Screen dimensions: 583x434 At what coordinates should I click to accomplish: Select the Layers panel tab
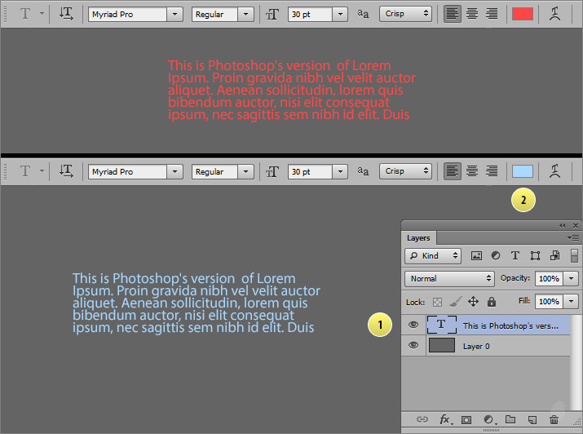418,238
